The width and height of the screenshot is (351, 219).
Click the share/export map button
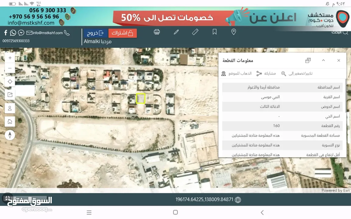click(x=10, y=95)
